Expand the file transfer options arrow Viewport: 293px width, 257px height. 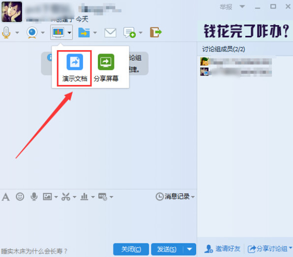pyautogui.click(x=95, y=33)
